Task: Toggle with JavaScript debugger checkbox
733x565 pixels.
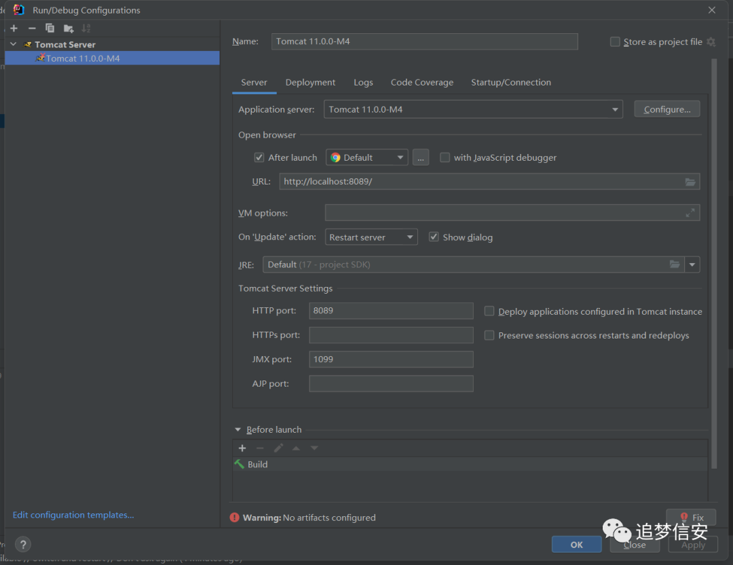Action: tap(445, 157)
